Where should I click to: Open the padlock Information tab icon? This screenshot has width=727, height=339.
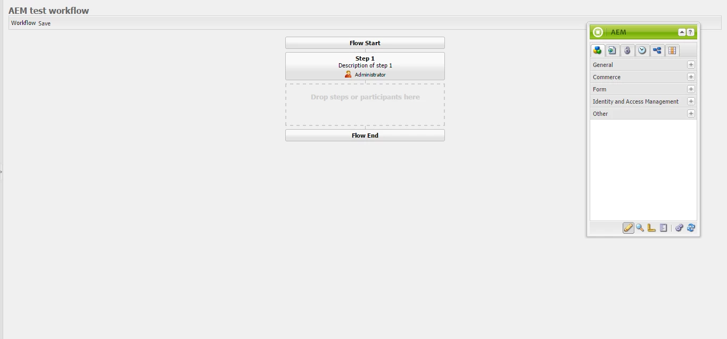click(627, 50)
